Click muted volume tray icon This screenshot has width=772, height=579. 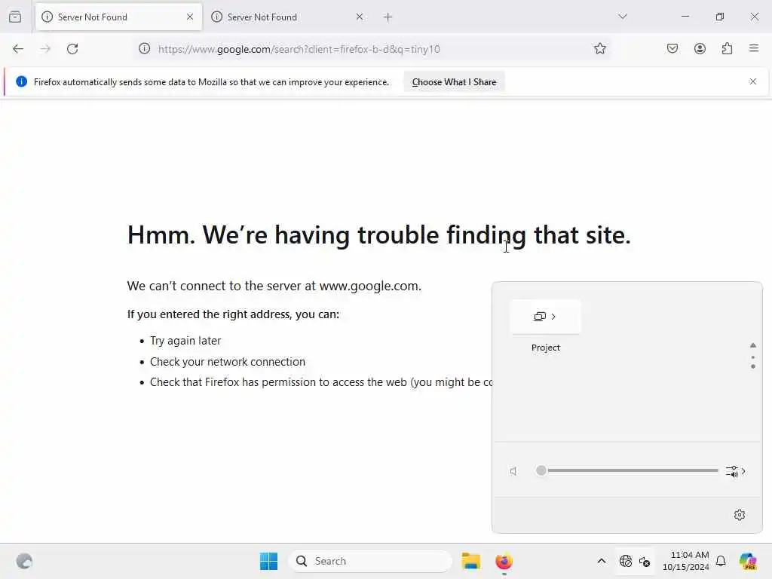645,561
